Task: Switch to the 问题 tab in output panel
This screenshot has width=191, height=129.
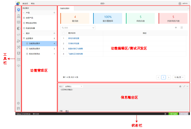Action: (x=61, y=111)
